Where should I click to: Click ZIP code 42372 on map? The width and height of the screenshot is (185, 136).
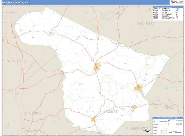(x=102, y=131)
